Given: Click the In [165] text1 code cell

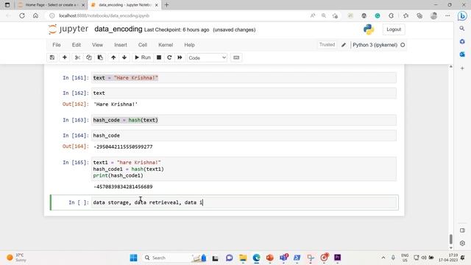Looking at the screenshot, I should pyautogui.click(x=244, y=169).
